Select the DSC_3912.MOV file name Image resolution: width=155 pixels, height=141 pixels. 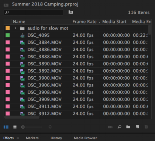pos(44,114)
